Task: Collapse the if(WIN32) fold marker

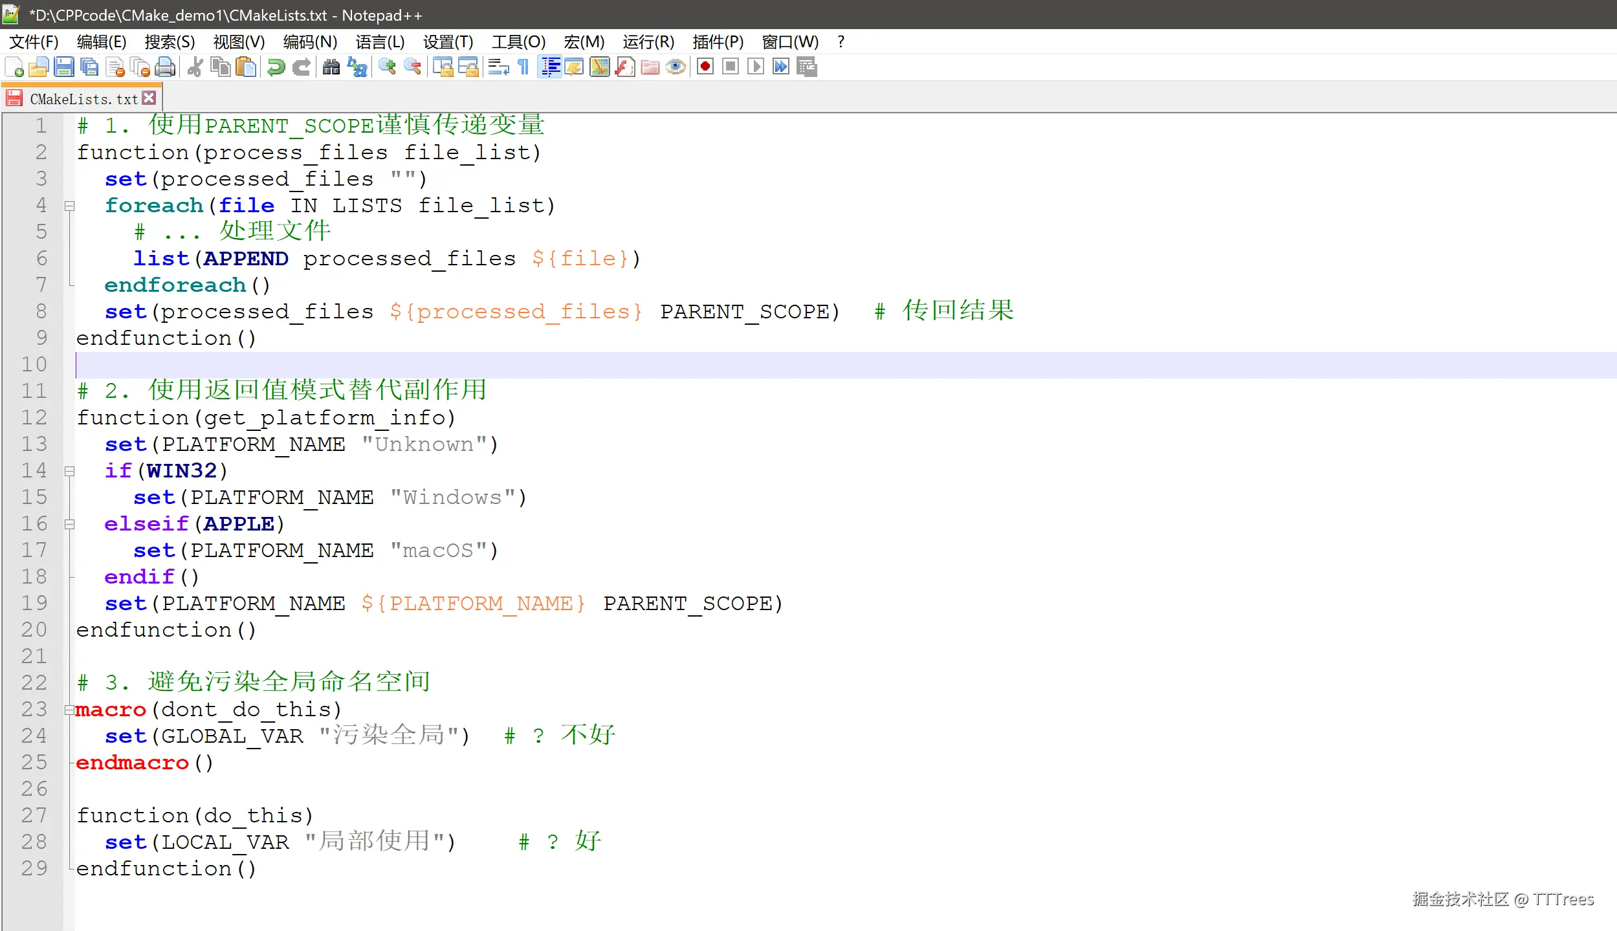Action: tap(69, 472)
